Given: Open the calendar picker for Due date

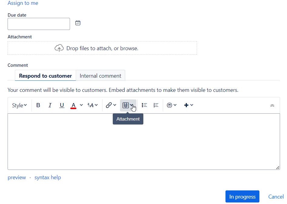Looking at the screenshot, I should [x=78, y=23].
